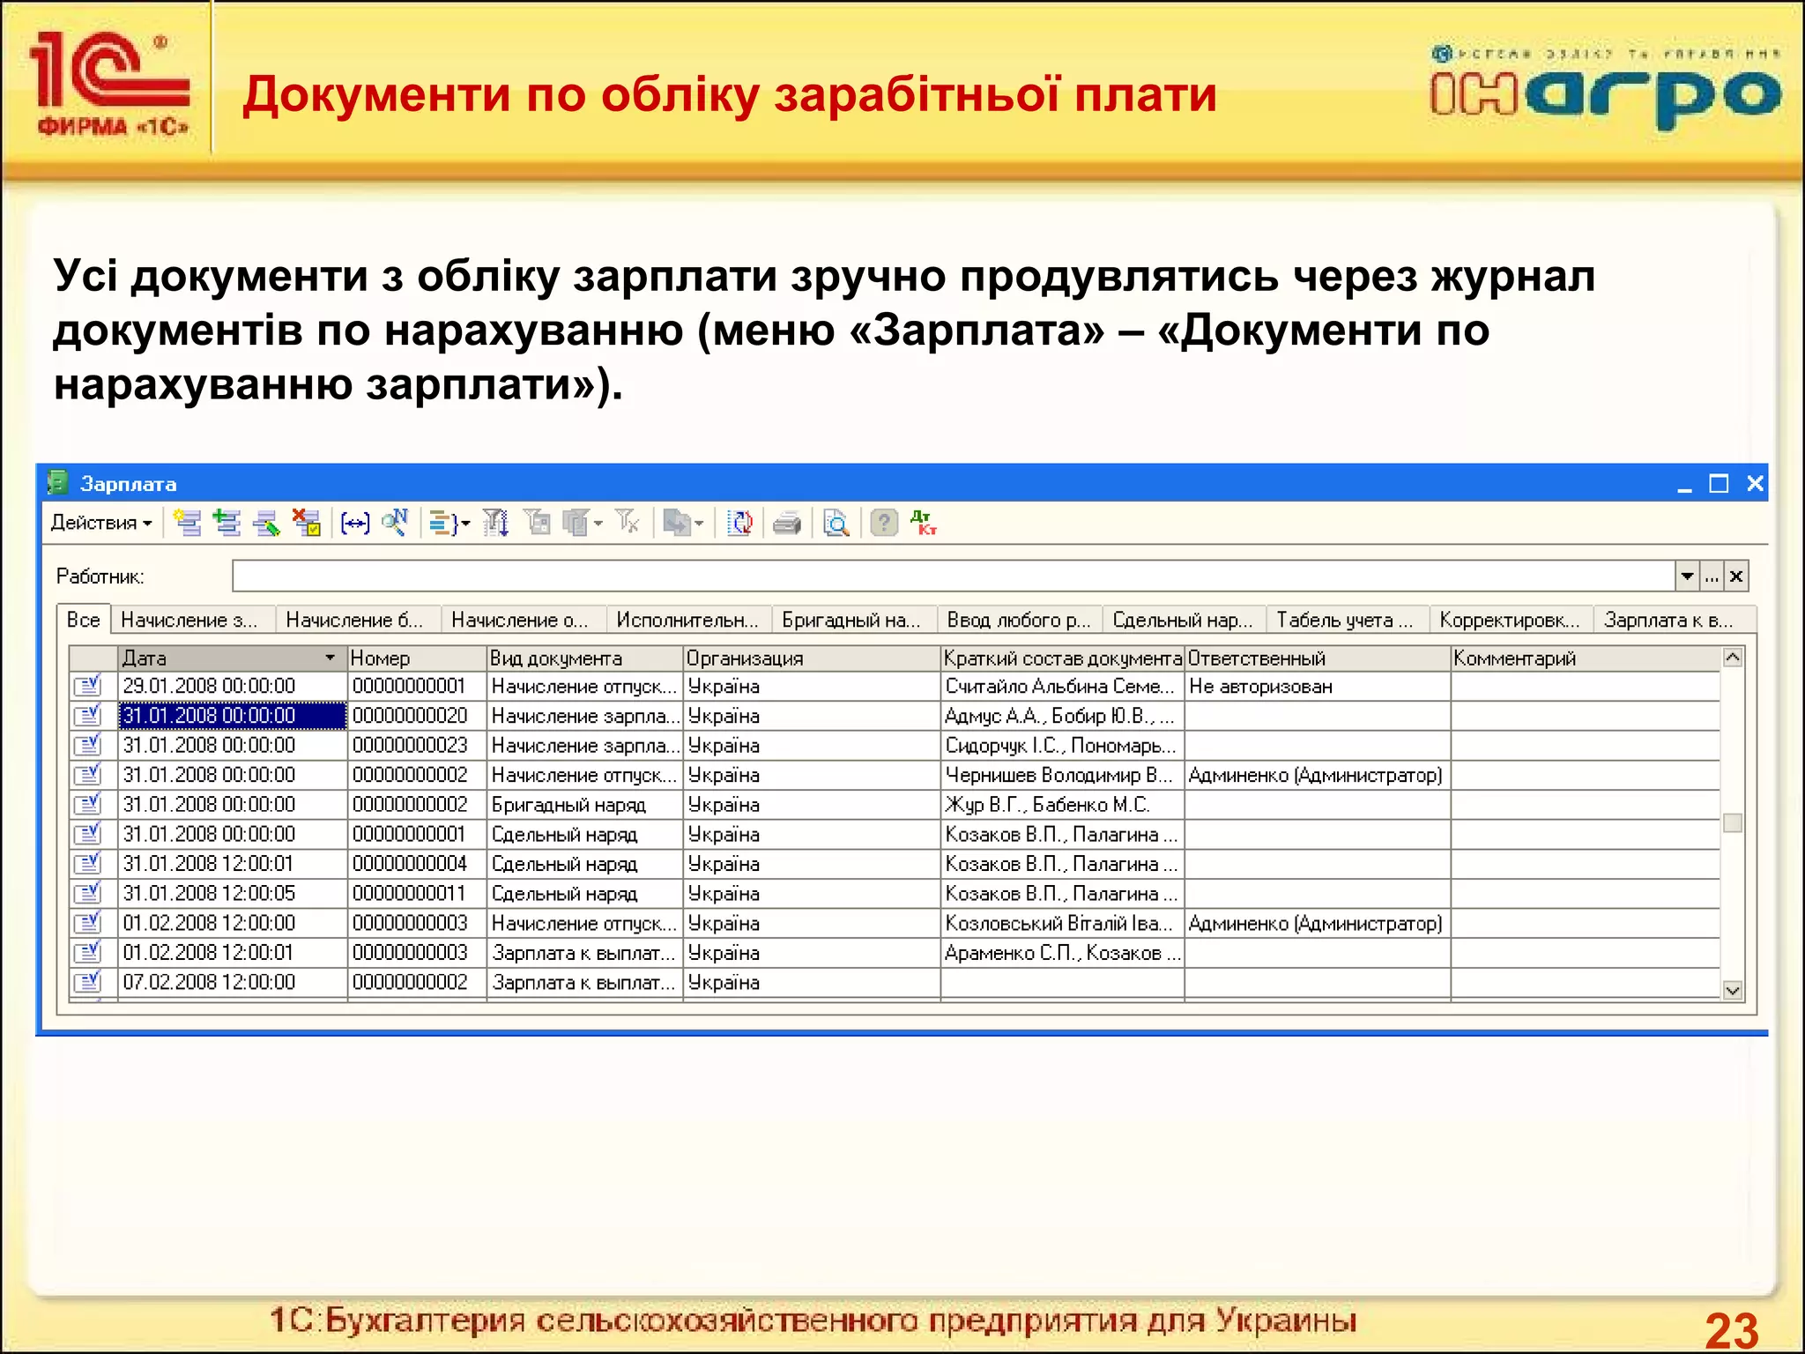Click the Вид документа column header
The height and width of the screenshot is (1354, 1805).
584,658
